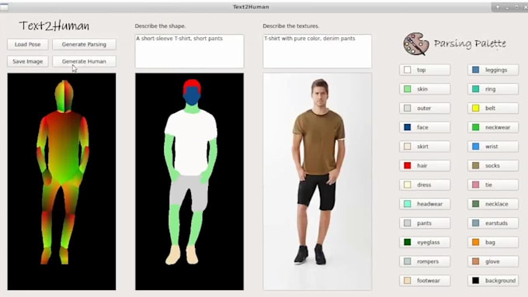The image size is (528, 297).
Task: Pick the pink tie color swatch
Action: [475, 185]
